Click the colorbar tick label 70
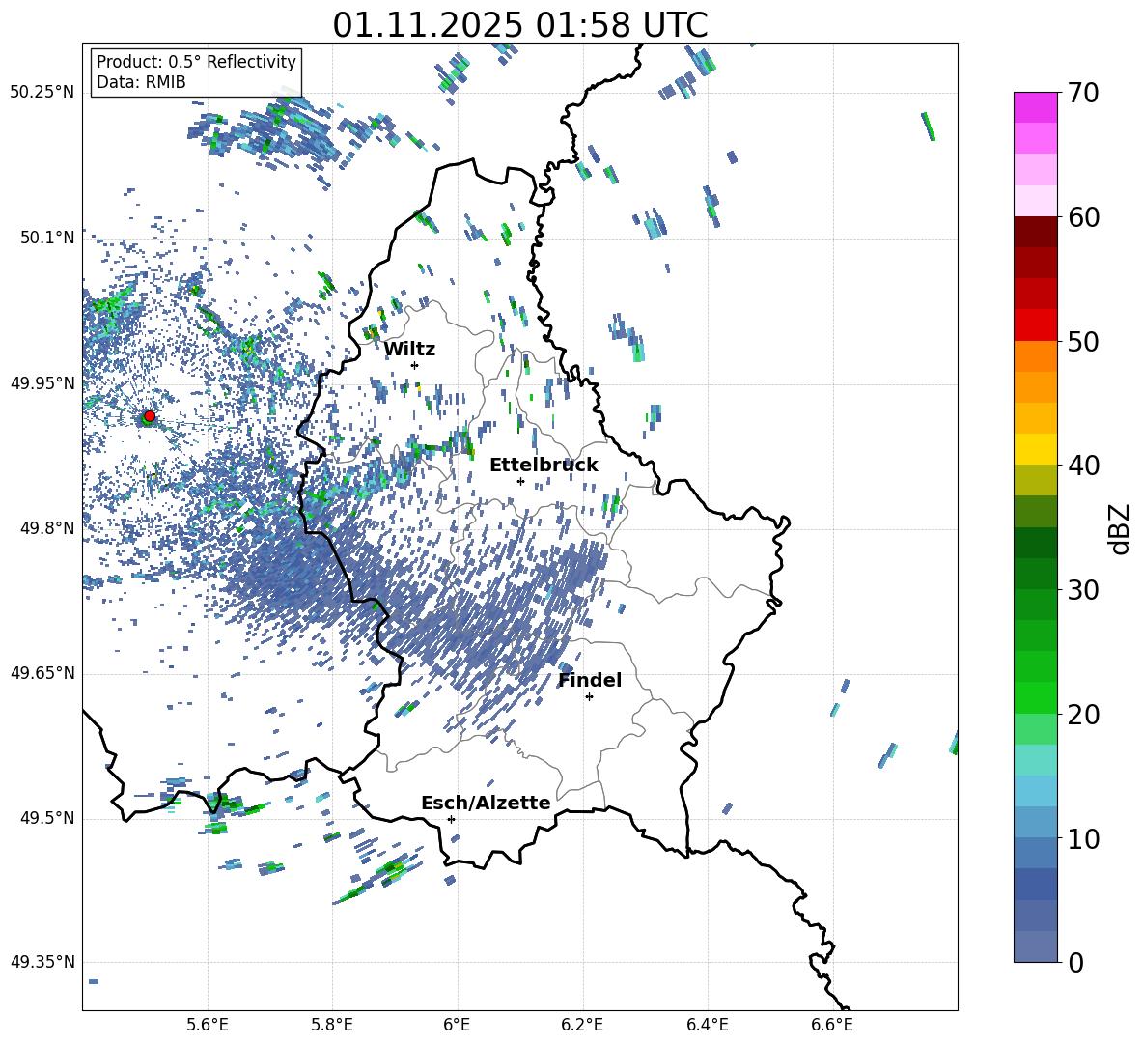 point(1082,94)
